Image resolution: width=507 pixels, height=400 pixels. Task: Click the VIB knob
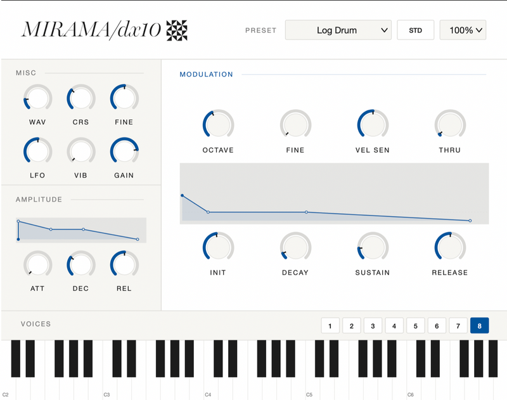(x=81, y=152)
